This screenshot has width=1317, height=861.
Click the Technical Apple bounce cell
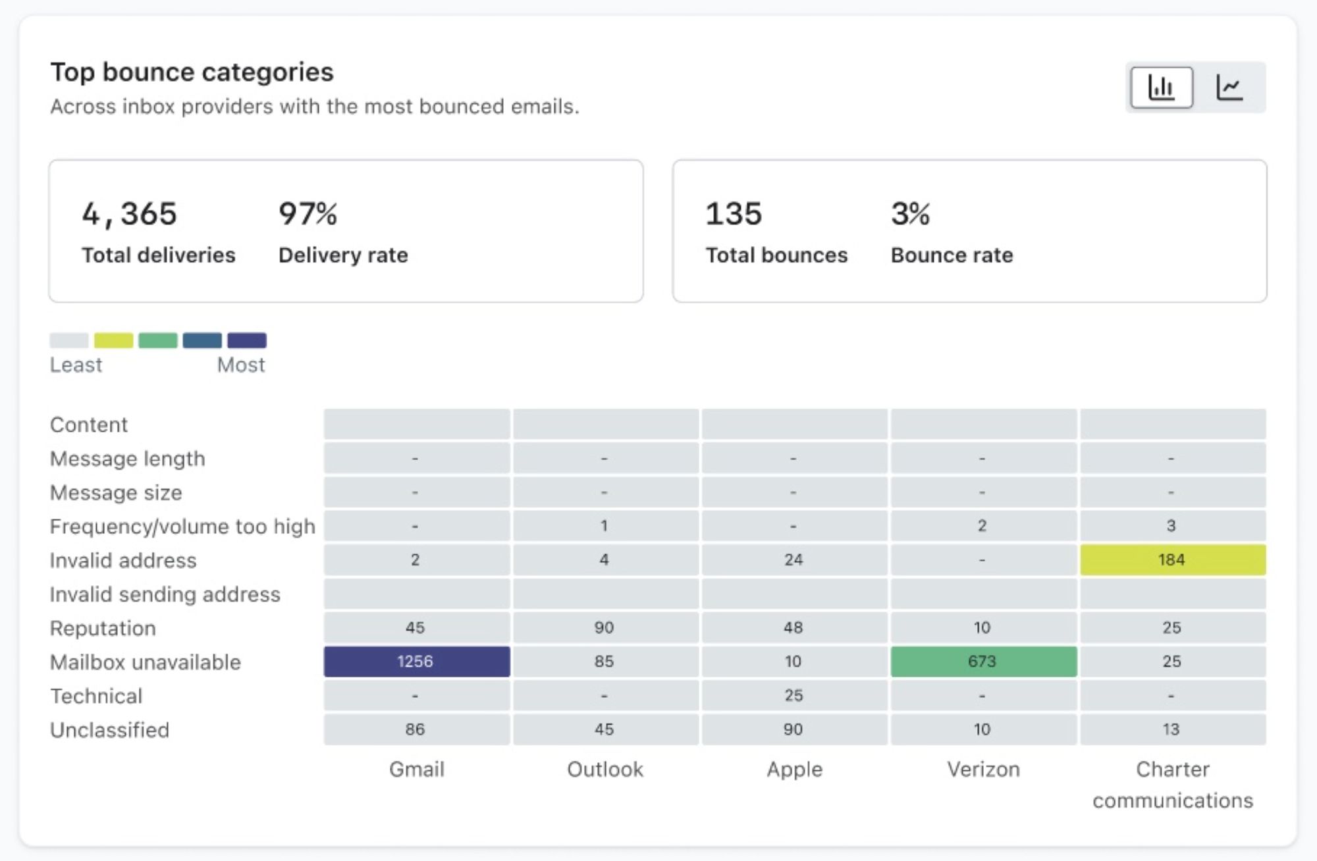pyautogui.click(x=788, y=694)
